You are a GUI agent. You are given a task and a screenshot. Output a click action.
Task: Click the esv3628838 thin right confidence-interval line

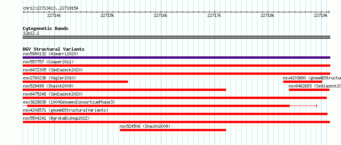coord(303,106)
